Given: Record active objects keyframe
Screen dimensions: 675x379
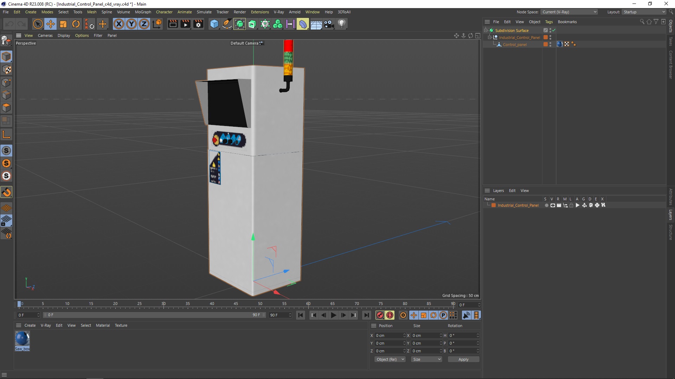Looking at the screenshot, I should (380, 315).
